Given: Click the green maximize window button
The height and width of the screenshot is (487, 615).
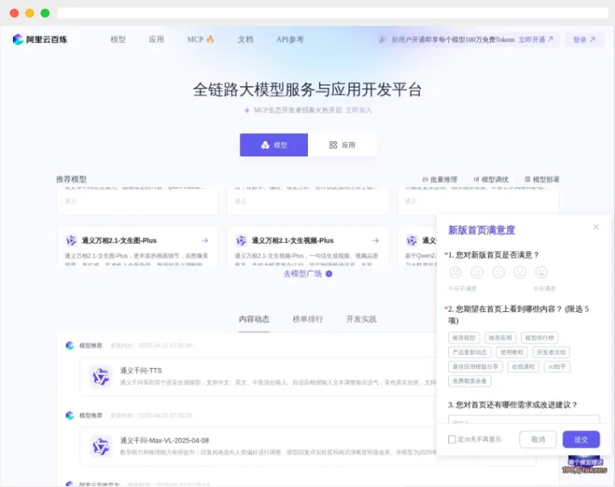Looking at the screenshot, I should click(x=45, y=13).
